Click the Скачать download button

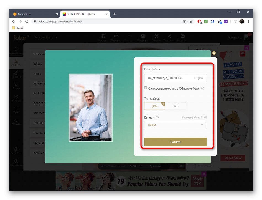[175, 142]
